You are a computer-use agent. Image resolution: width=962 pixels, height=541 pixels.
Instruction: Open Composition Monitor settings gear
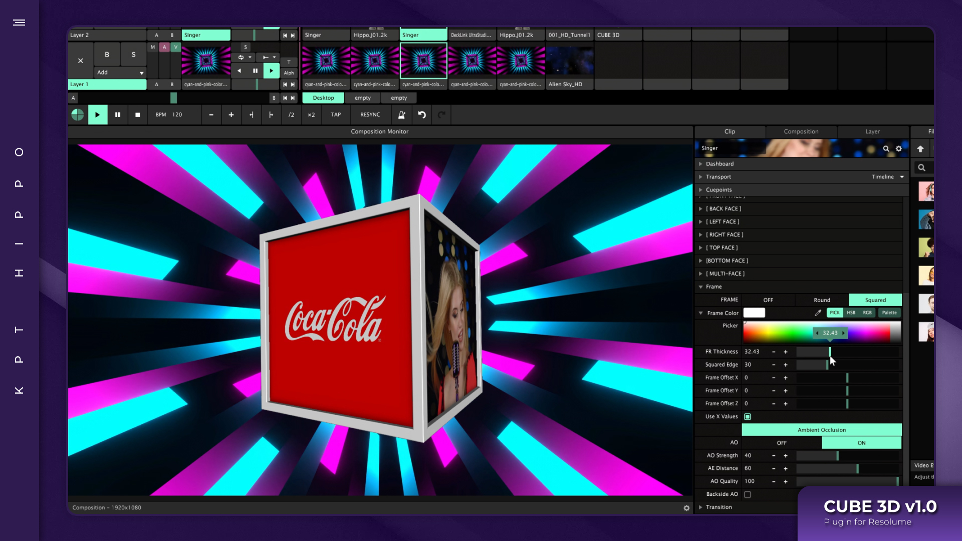686,508
